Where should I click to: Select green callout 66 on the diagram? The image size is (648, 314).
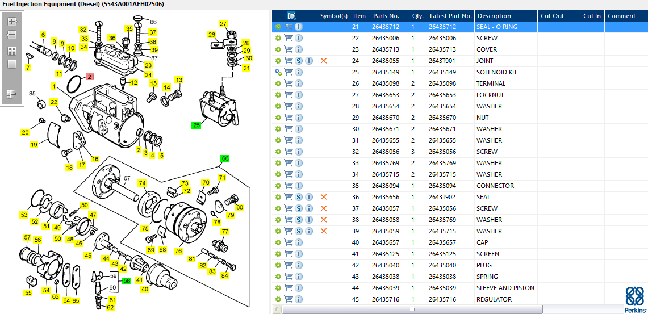(x=225, y=158)
